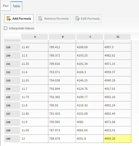
Task: Switch to the Plot tab
Action: click(6, 6)
